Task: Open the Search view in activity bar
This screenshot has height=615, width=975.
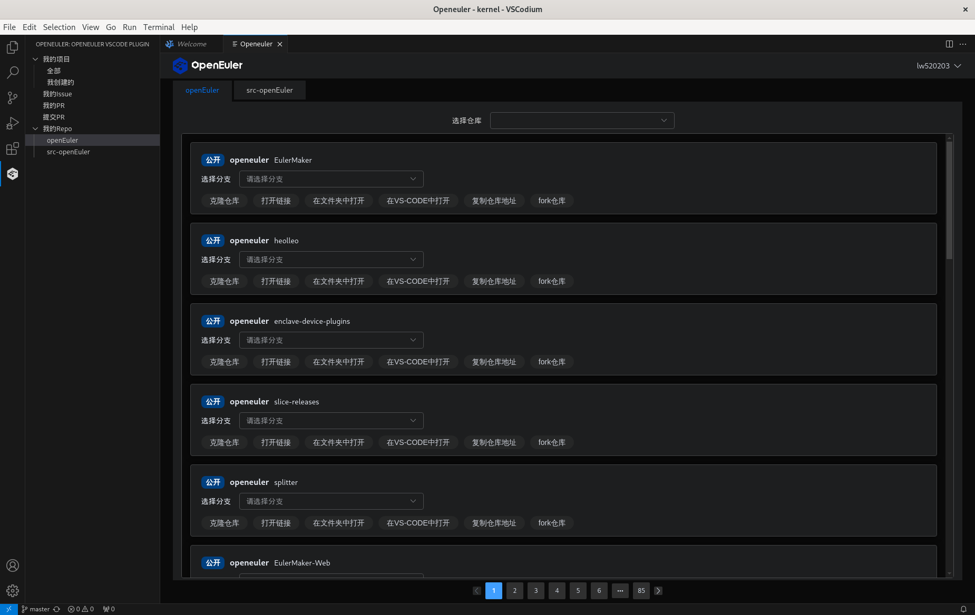Action: point(13,73)
